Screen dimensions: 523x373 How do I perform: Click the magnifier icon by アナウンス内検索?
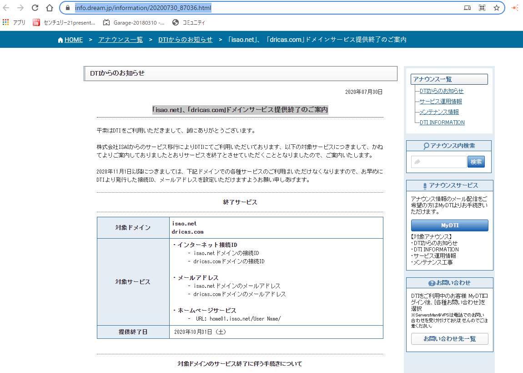click(x=426, y=146)
